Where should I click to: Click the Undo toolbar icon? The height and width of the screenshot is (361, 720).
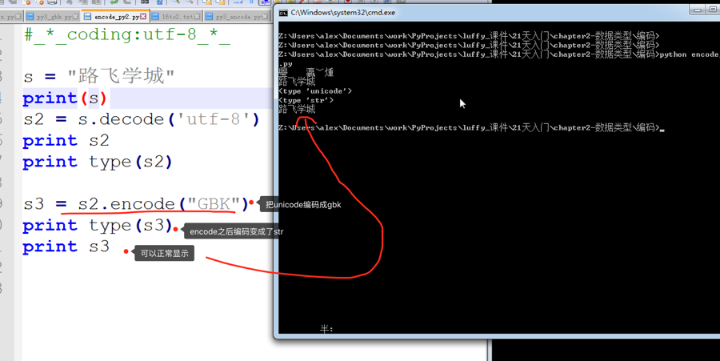[x=114, y=2]
